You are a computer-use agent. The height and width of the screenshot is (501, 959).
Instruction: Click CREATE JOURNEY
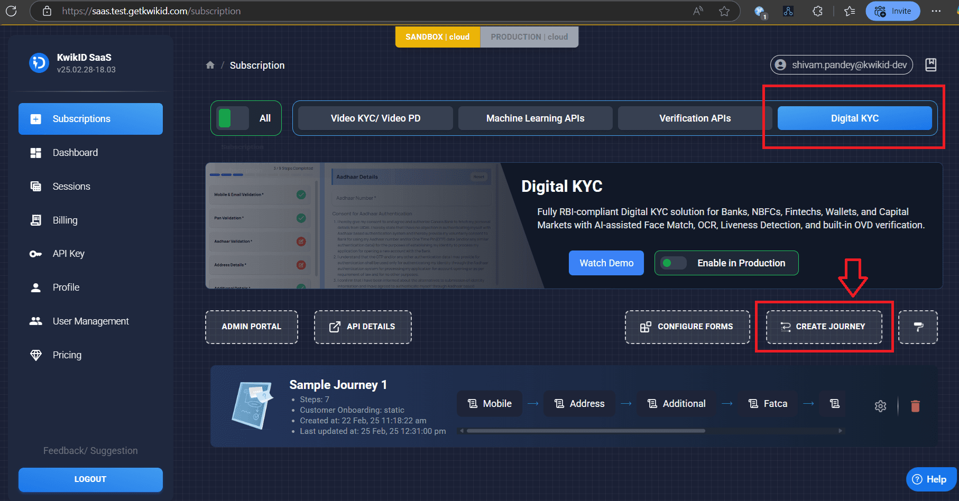(x=824, y=327)
